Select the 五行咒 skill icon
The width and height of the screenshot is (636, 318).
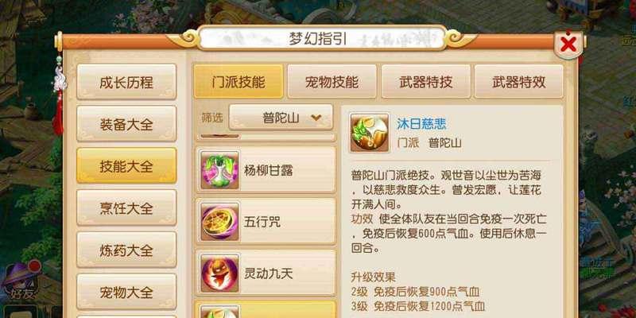tap(219, 222)
